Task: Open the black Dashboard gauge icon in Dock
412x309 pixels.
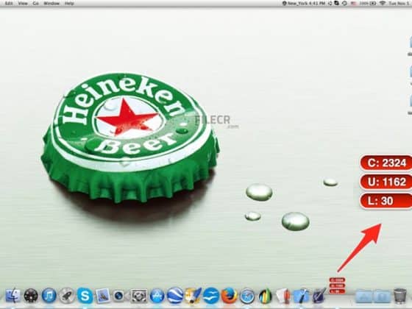Action: point(31,296)
